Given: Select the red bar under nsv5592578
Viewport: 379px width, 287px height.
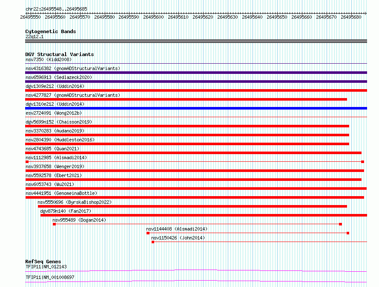Looking at the screenshot, I should pos(193,180).
